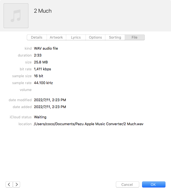Switch to the Sorting tab
Screen dimensions: 171x193
115,37
